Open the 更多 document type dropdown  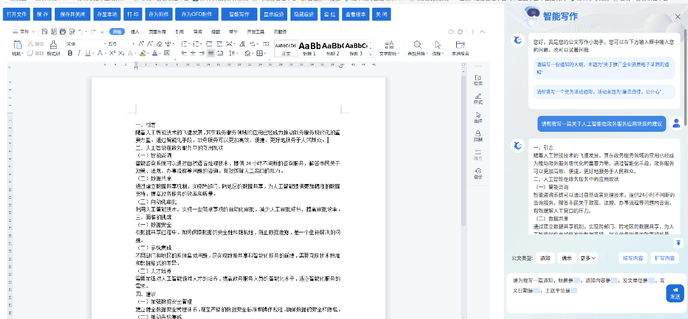pos(589,258)
